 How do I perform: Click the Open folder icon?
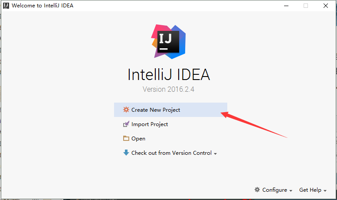[x=126, y=138]
